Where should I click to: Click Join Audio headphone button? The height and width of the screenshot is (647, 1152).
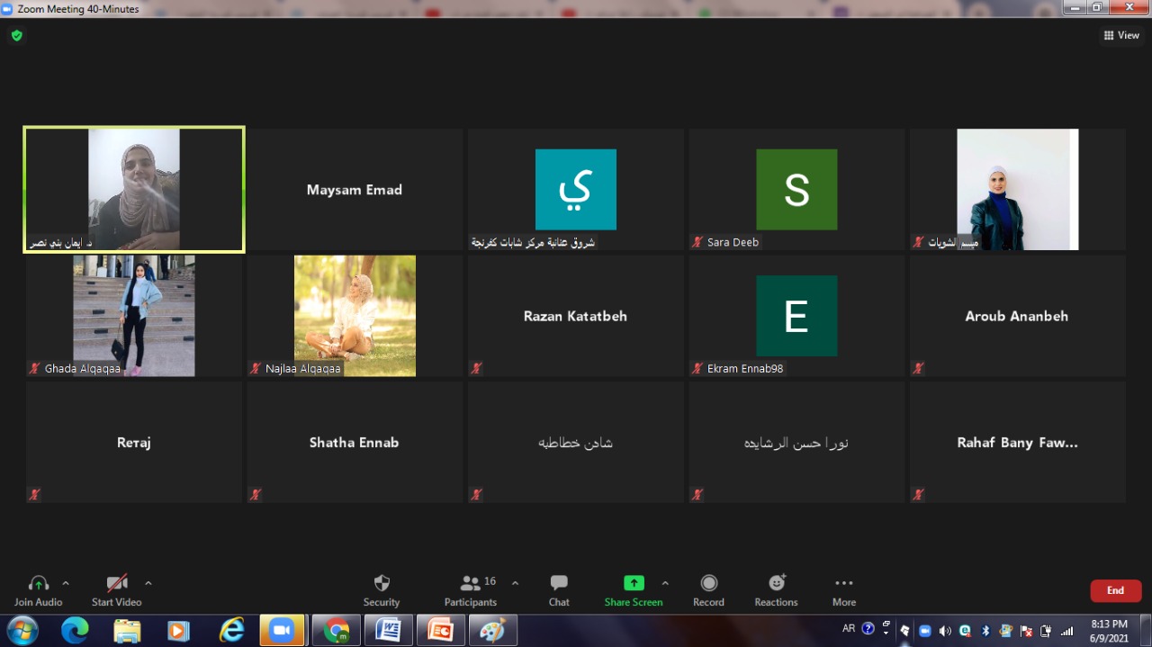click(39, 589)
